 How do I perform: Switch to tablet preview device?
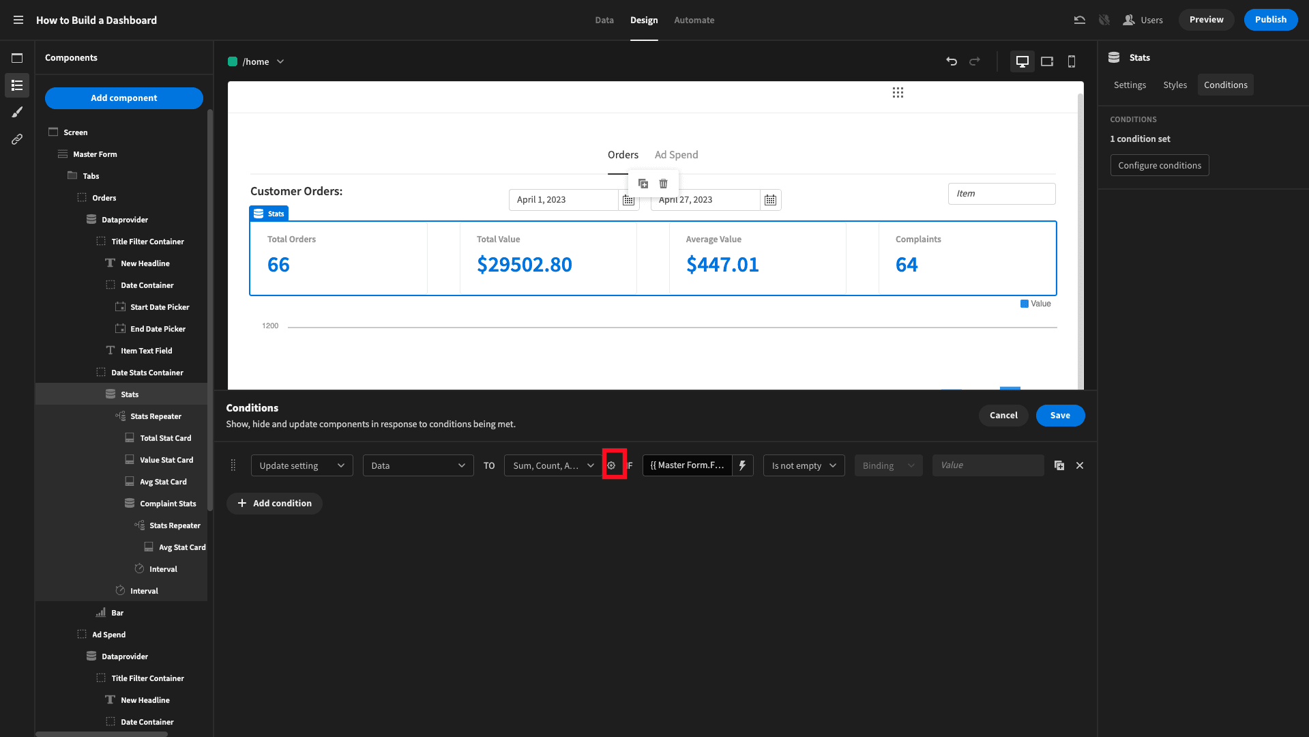(x=1047, y=61)
